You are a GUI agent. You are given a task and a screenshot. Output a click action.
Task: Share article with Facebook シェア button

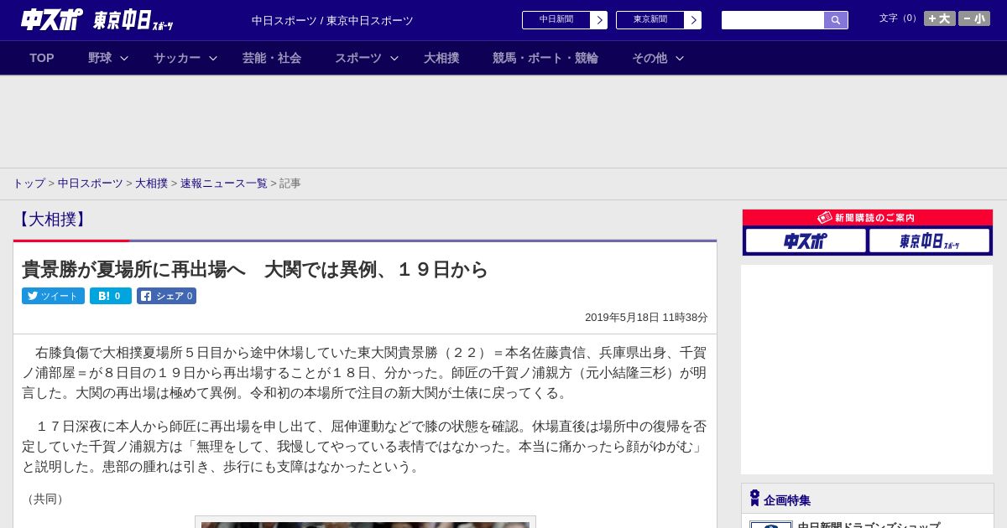[166, 296]
